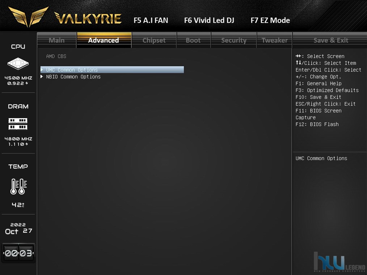Click the temperature thermometer icon
The height and width of the screenshot is (275, 367).
[x=18, y=186]
